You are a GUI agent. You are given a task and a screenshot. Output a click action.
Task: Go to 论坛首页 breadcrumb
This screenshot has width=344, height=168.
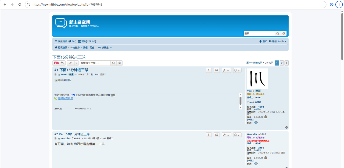(61, 48)
